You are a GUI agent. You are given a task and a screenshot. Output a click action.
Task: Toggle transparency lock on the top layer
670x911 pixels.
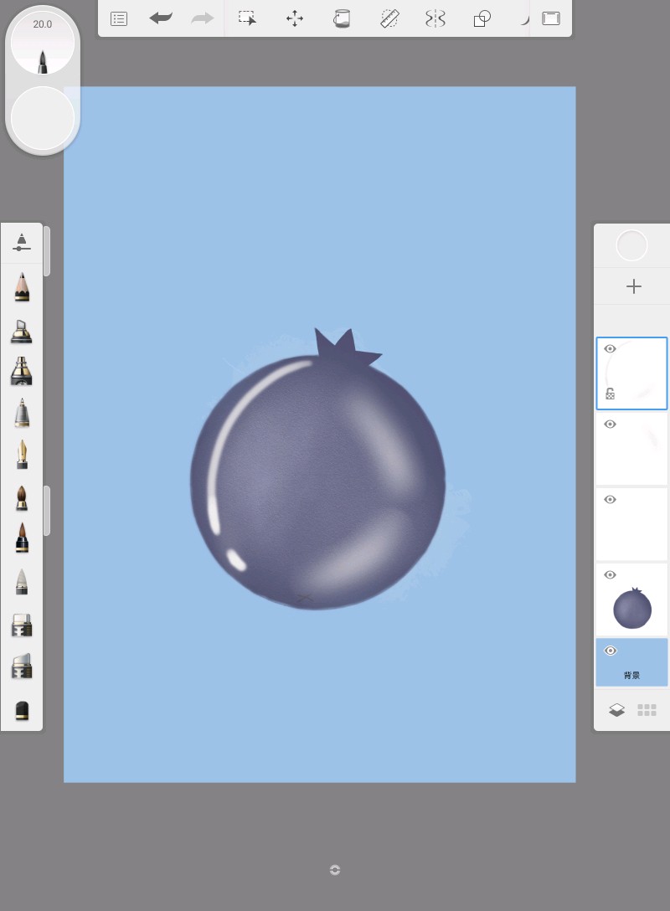pyautogui.click(x=610, y=394)
